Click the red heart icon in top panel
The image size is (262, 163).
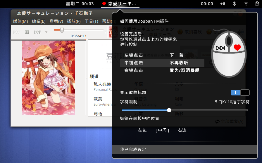coord(104,4)
